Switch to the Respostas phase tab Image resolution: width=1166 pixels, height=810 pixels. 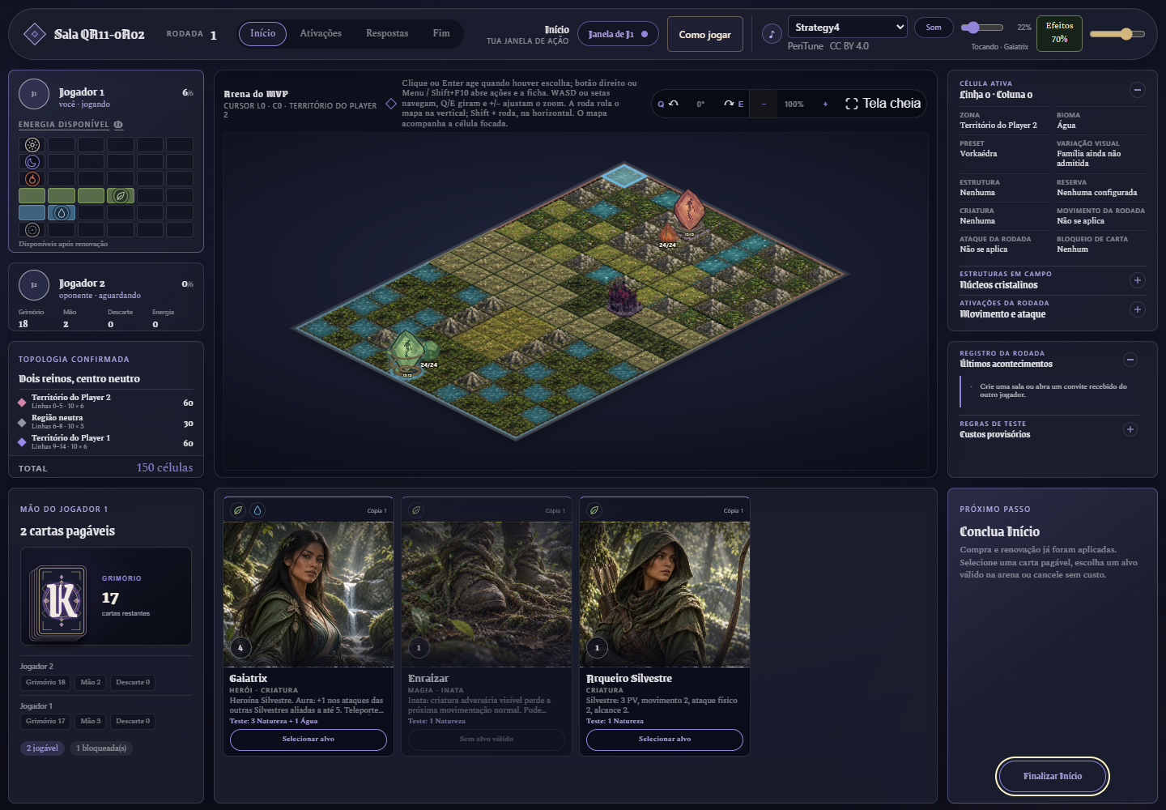(387, 34)
